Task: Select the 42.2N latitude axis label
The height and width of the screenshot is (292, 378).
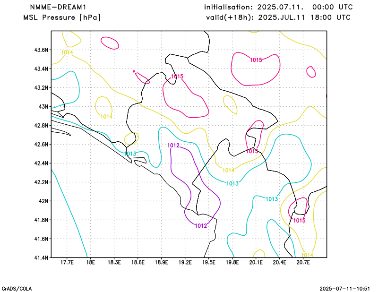Action: pyautogui.click(x=41, y=182)
